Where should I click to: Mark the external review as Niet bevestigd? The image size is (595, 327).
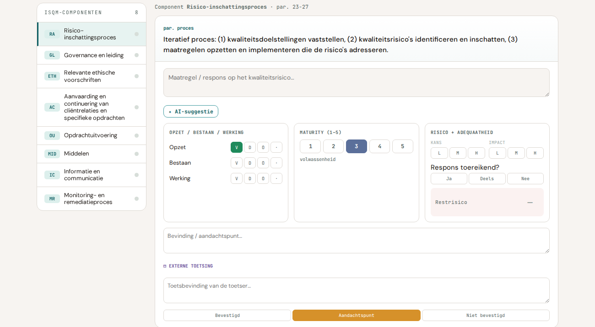(x=486, y=316)
